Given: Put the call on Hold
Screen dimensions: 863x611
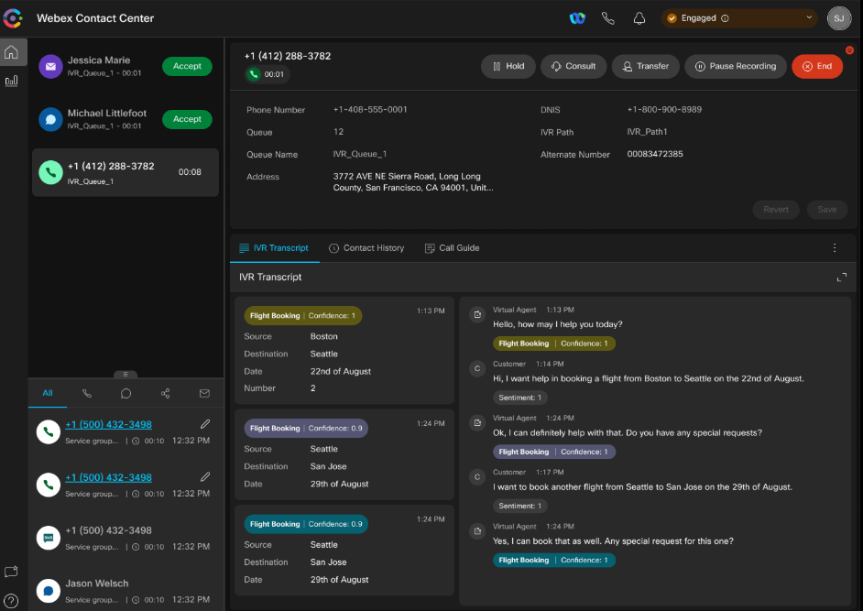Looking at the screenshot, I should [508, 66].
